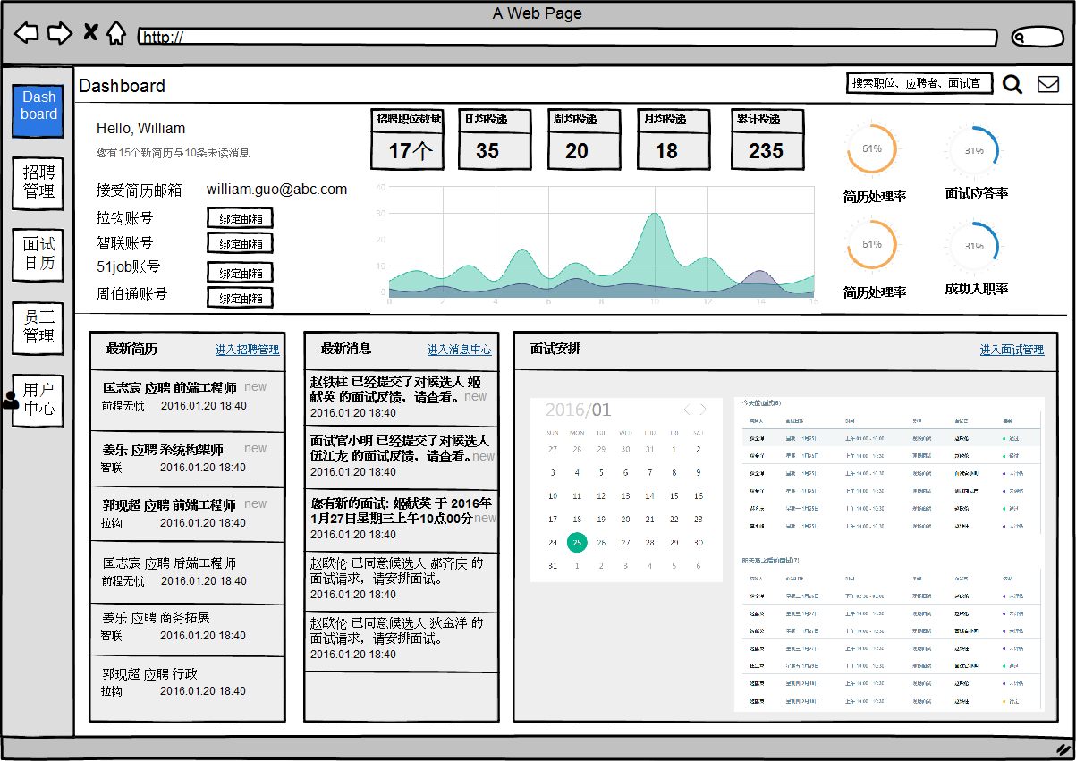Click the browser back arrow icon
The height and width of the screenshot is (761, 1076).
click(27, 34)
